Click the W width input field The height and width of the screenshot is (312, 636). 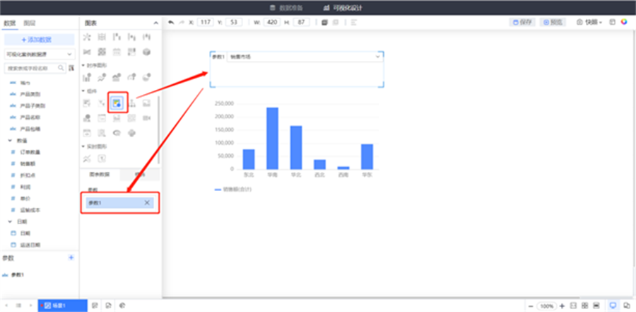coord(273,22)
